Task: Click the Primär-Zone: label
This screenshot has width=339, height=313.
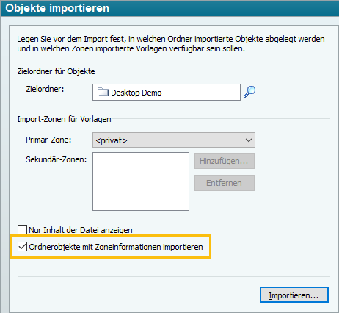Action: 48,140
